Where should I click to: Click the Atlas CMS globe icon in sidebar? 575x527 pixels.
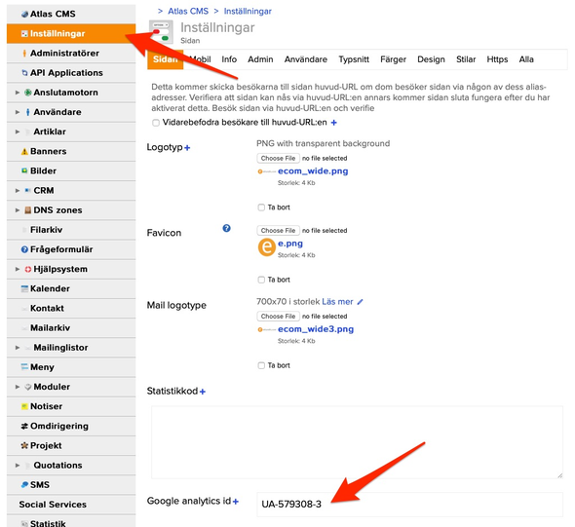tap(24, 15)
